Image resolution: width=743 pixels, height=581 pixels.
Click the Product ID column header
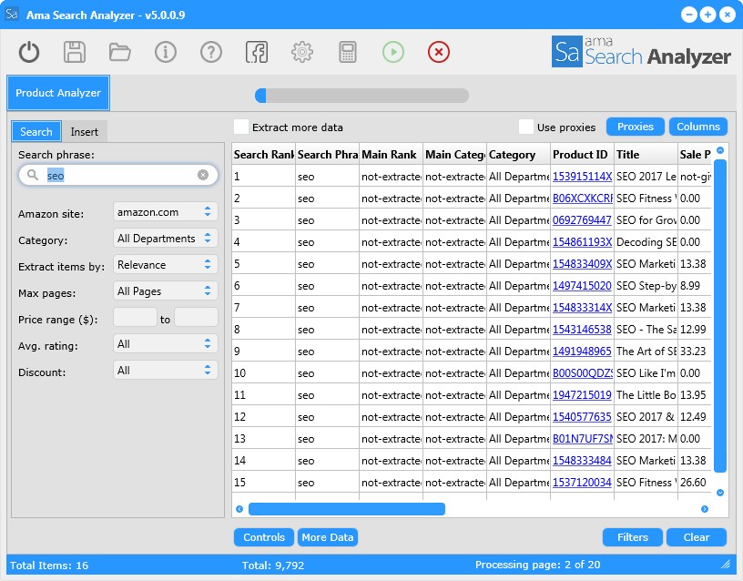tap(582, 155)
